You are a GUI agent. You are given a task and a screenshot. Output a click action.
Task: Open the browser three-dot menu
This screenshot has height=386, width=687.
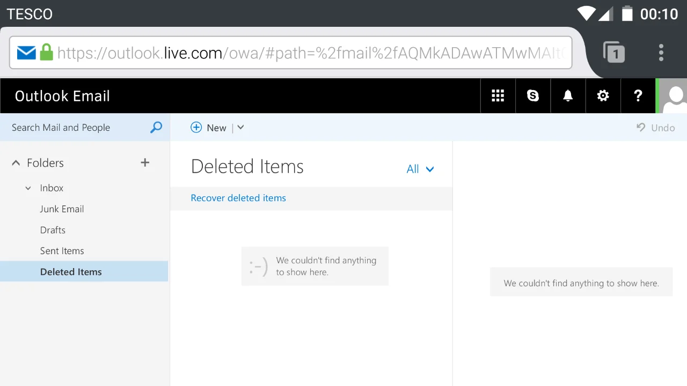(x=661, y=53)
